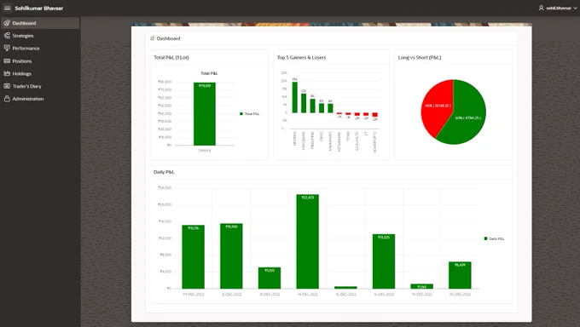
Task: Click the PIDILITIND gainer bar
Action: tap(312, 106)
